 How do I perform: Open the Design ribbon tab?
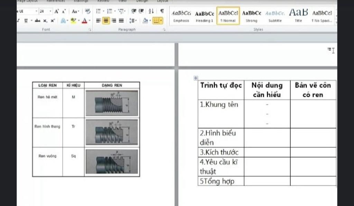click(x=142, y=1)
